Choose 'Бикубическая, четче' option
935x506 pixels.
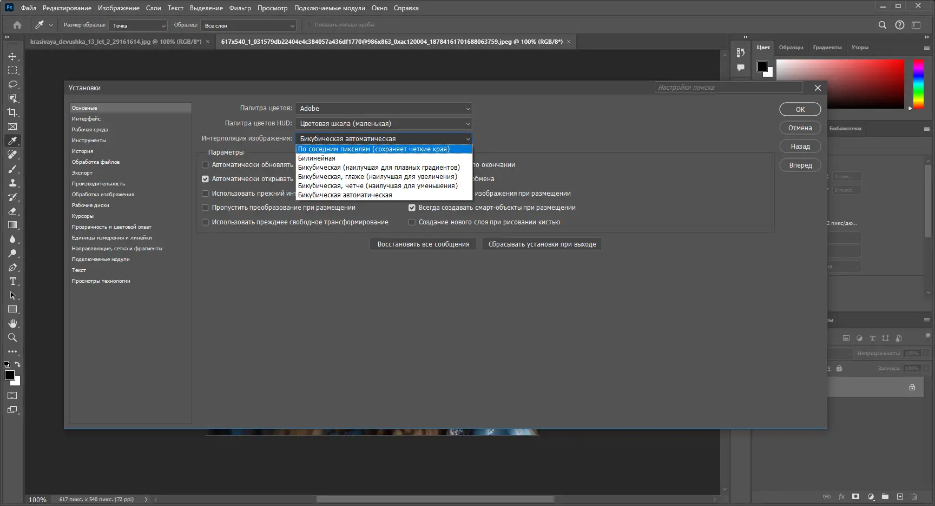[x=384, y=186]
